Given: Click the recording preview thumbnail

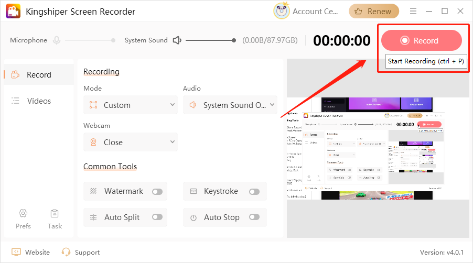Looking at the screenshot, I should [378, 148].
